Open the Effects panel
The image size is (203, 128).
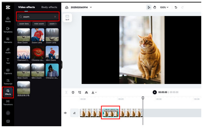coord(8,92)
